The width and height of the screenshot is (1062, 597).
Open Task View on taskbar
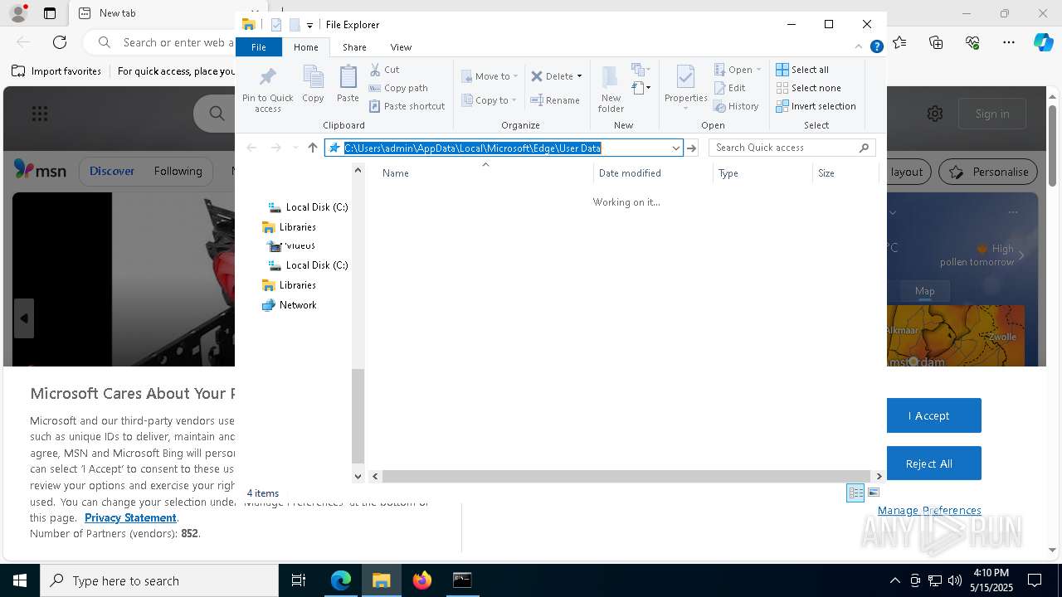coord(299,580)
